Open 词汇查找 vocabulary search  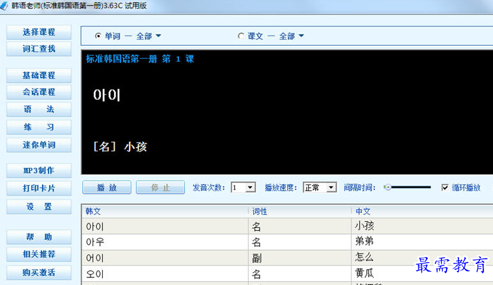click(x=39, y=49)
